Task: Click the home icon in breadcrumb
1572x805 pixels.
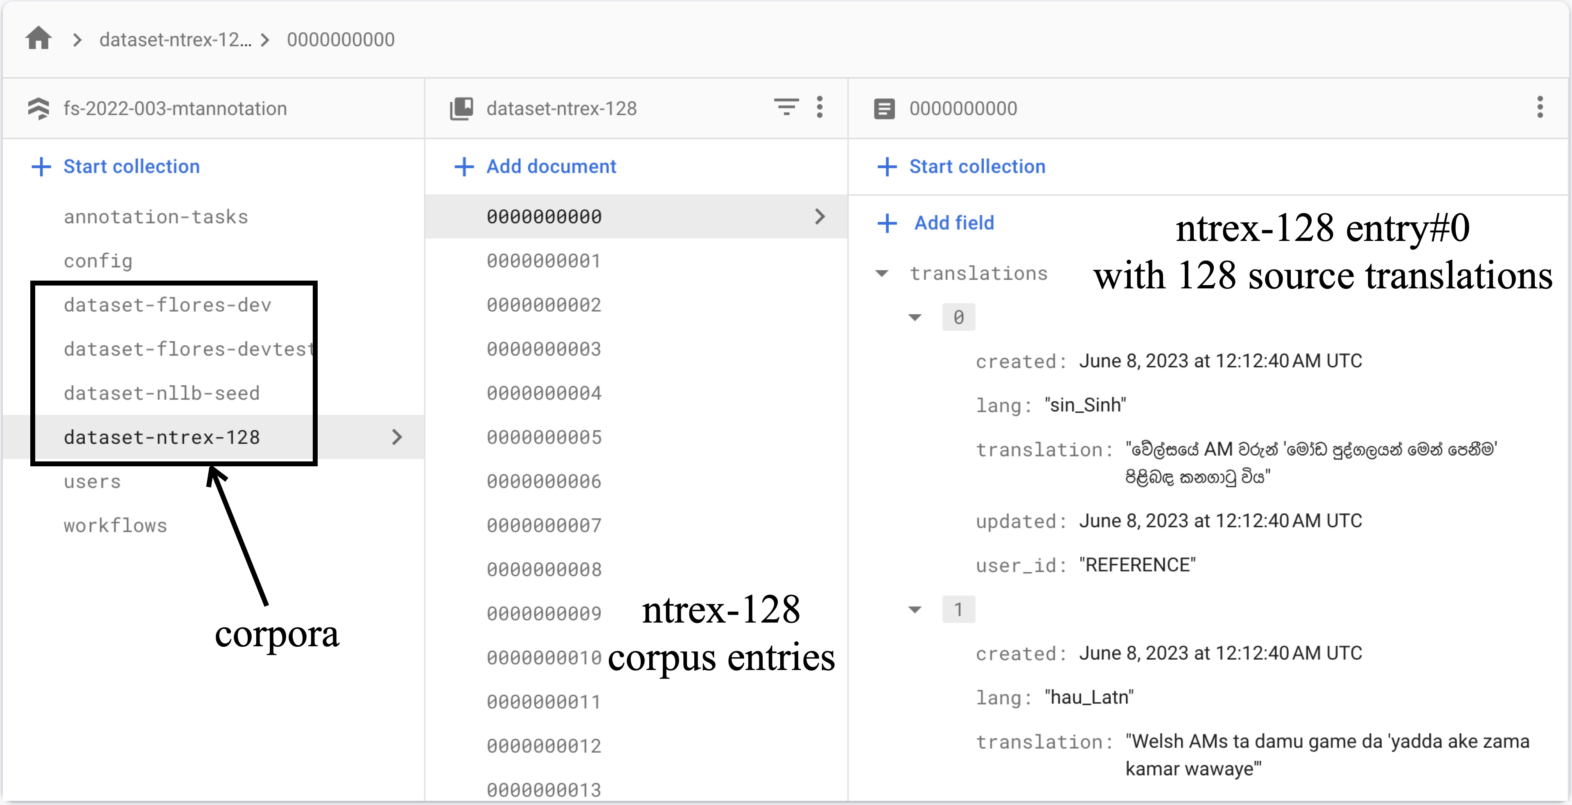Action: point(38,38)
